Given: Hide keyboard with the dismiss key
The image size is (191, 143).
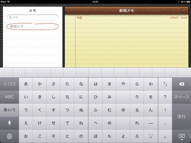Looking at the screenshot, I should click(182, 136).
